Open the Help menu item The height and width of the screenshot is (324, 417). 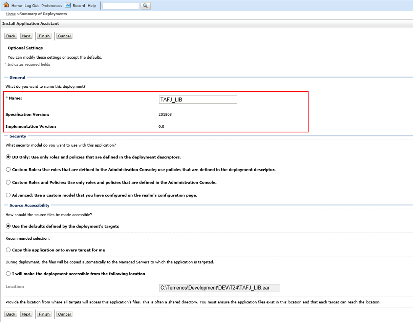pos(92,6)
